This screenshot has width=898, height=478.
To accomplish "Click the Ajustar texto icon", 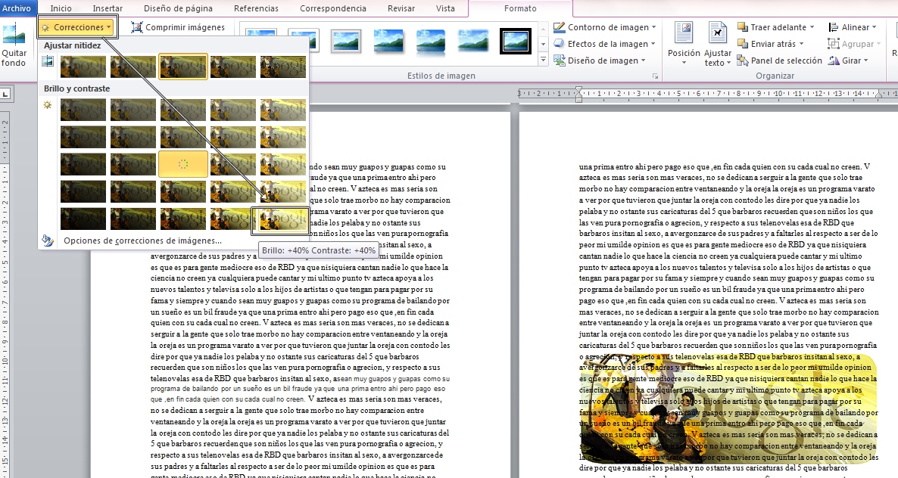I will (717, 33).
